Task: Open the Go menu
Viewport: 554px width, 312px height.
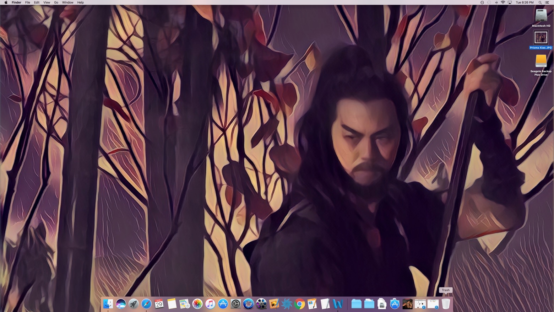Action: point(56,2)
